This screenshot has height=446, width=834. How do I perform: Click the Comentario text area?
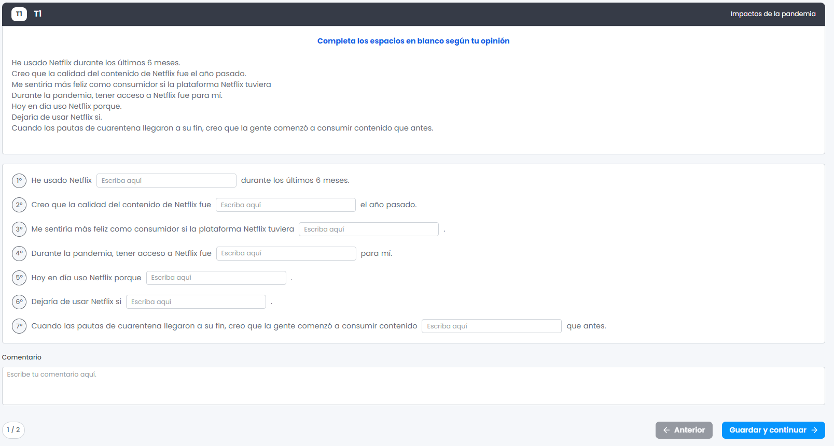coord(413,386)
